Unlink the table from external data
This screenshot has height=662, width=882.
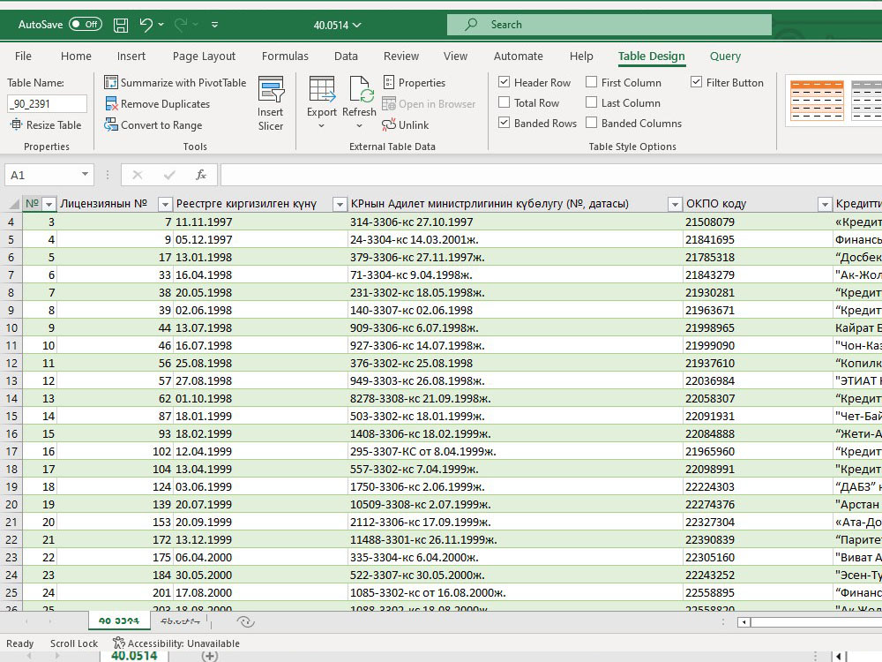coord(405,125)
